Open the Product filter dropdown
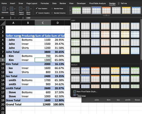The height and width of the screenshot is (114, 142). coord(34,36)
